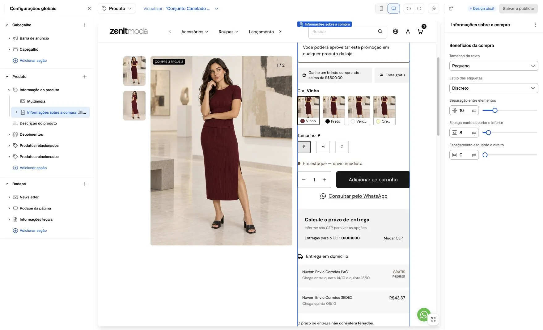Open Tamanho do texto dropdown showing Pequeno
Viewport: 543px width, 330px height.
(494, 66)
